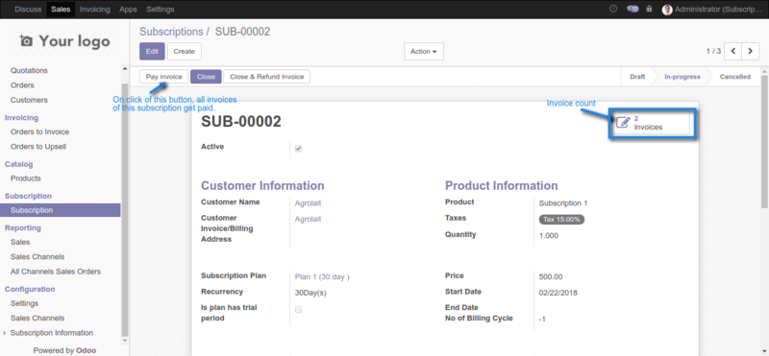Image resolution: width=769 pixels, height=356 pixels.
Task: Click the camera icon in Your logo
Action: pos(26,41)
